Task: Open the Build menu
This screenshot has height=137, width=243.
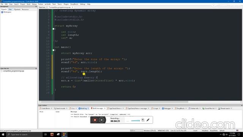Action: [x=28, y=4]
